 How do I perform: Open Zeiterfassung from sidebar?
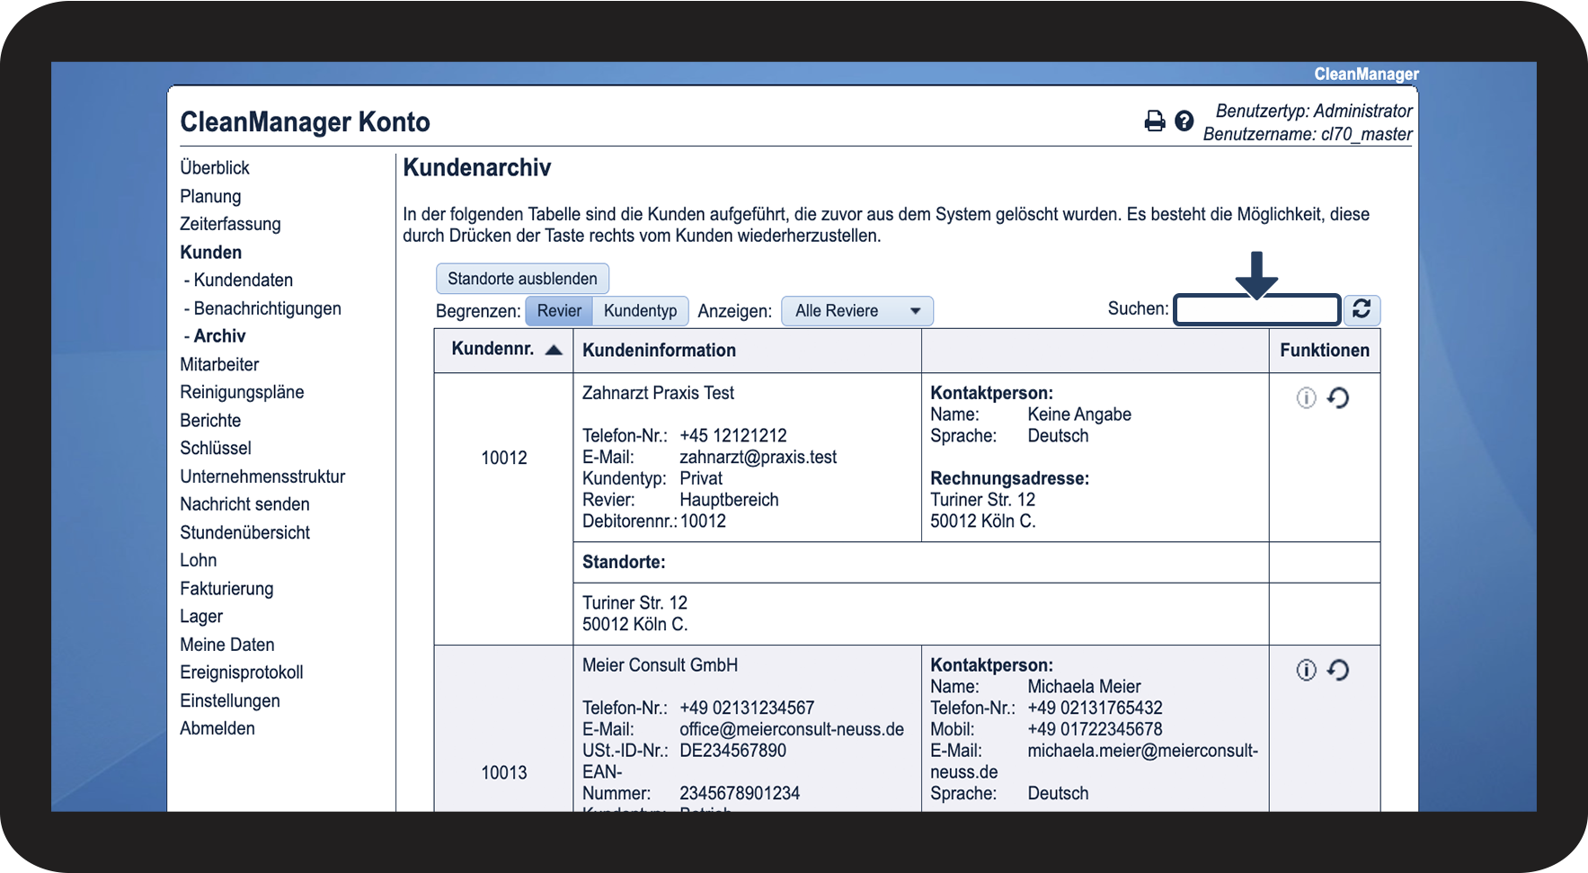[x=230, y=224]
